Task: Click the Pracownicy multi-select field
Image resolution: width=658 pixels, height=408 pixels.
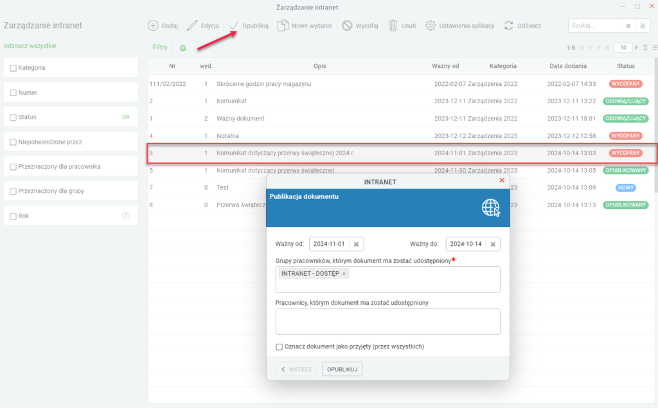Action: 387,321
